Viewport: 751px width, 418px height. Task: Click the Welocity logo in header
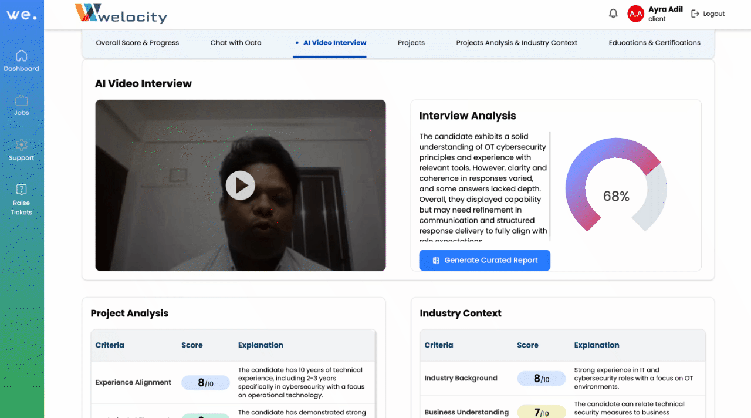pos(121,14)
